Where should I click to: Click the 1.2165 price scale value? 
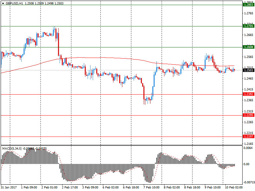[249, 144]
